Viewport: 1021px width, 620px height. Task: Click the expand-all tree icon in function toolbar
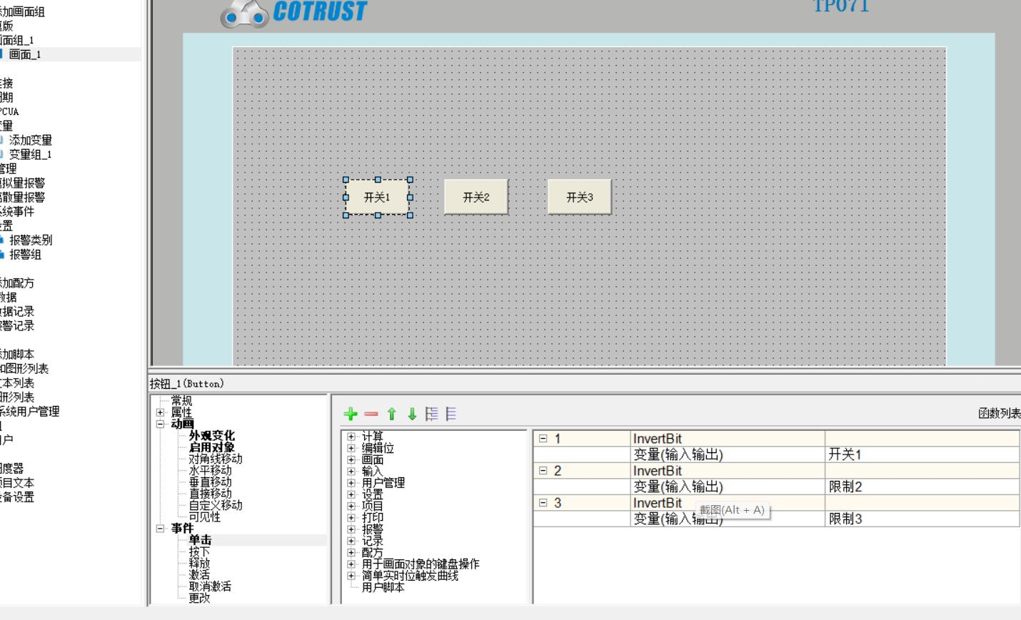point(432,414)
